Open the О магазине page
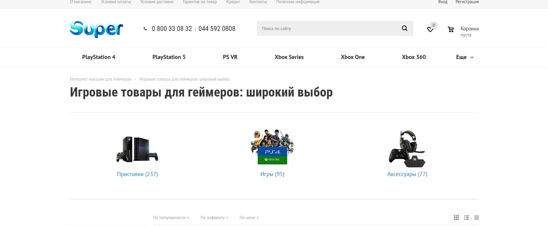The image size is (548, 226). point(81,2)
